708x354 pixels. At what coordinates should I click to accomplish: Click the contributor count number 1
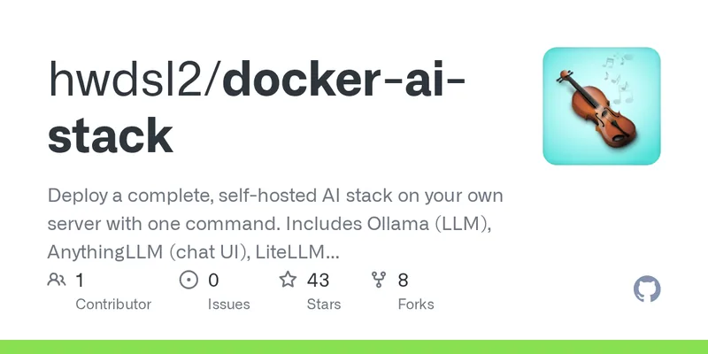pos(80,281)
